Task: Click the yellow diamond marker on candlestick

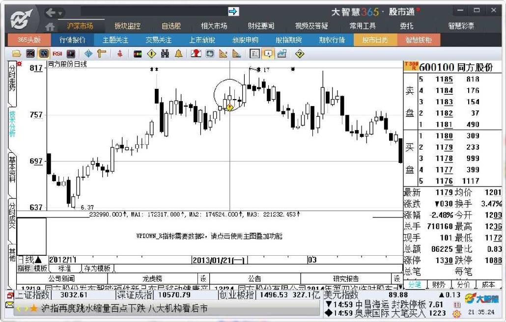Action: (229, 107)
